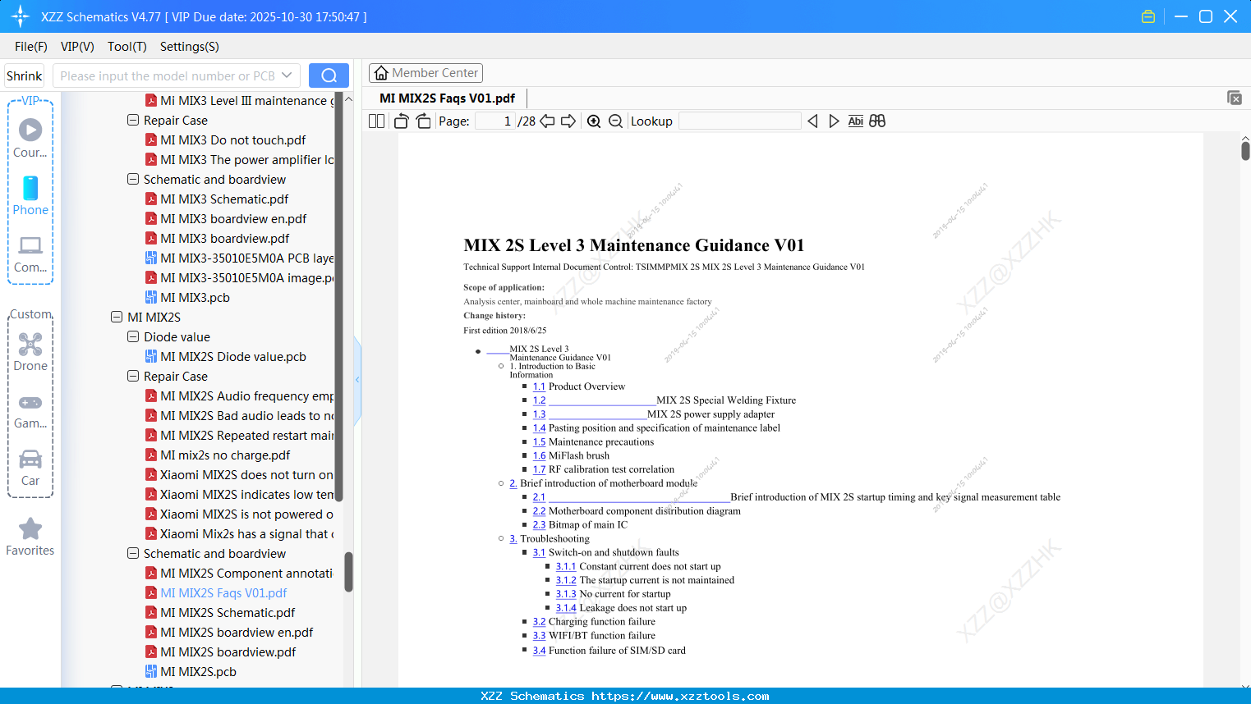Viewport: 1251px width, 704px height.
Task: Open the Courses sidebar category
Action: tap(30, 139)
